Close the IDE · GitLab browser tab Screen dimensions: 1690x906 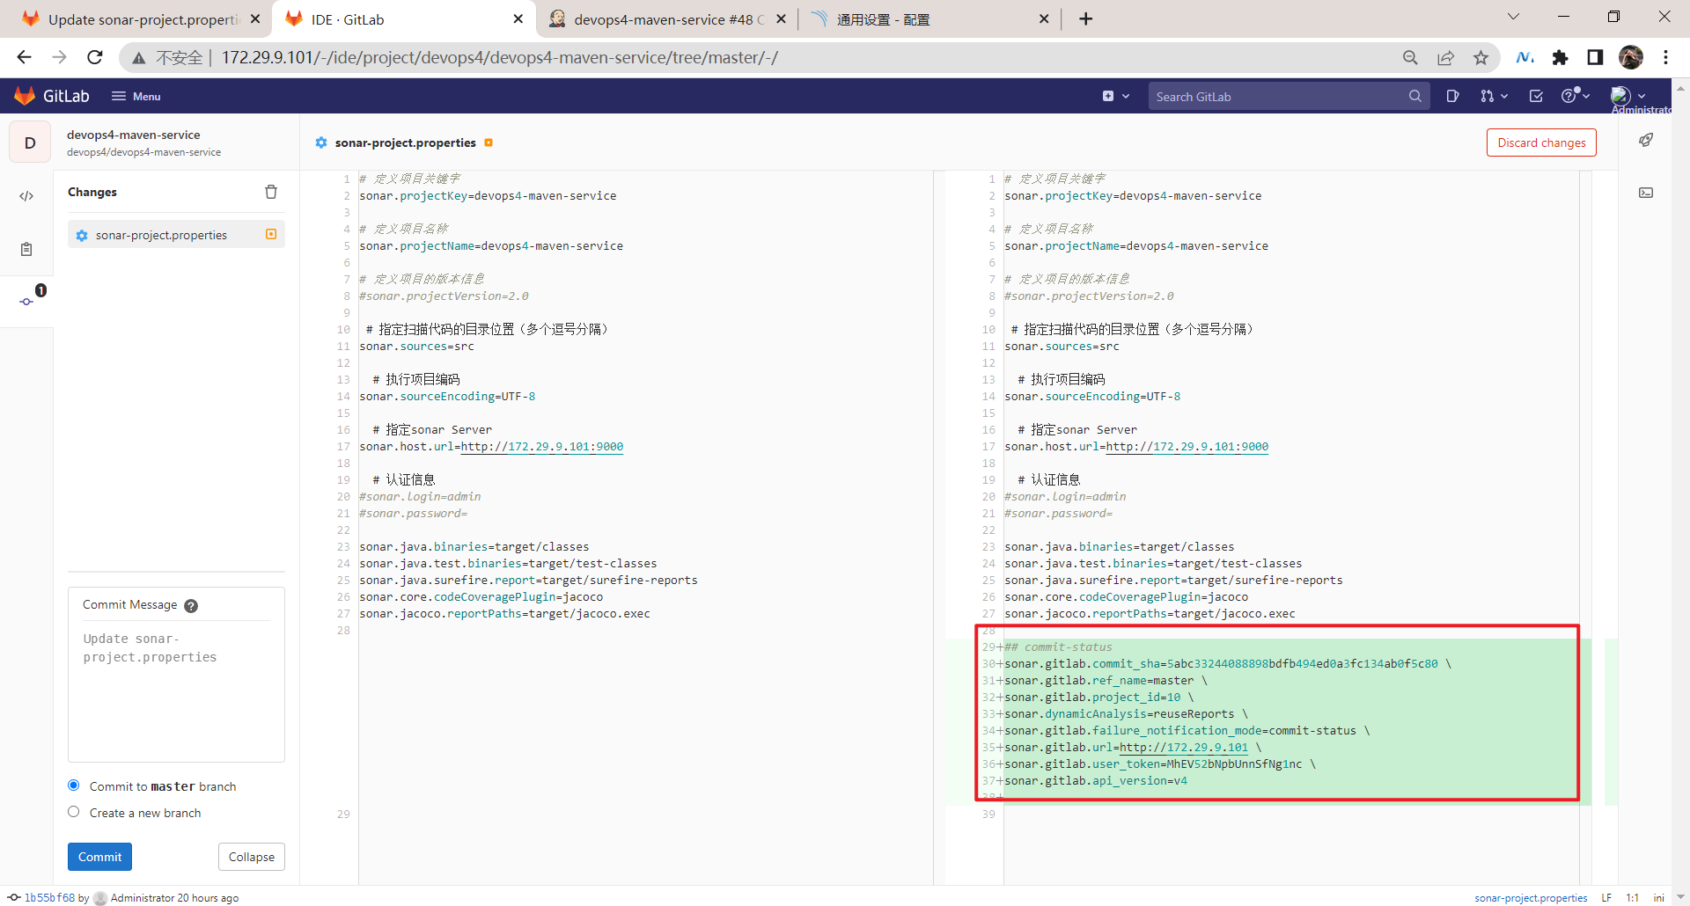pyautogui.click(x=518, y=19)
